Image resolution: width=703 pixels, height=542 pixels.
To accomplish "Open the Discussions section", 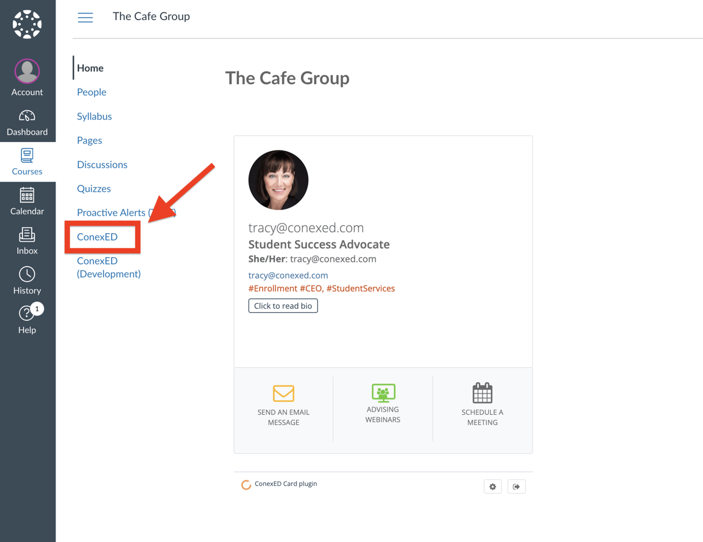I will [102, 164].
